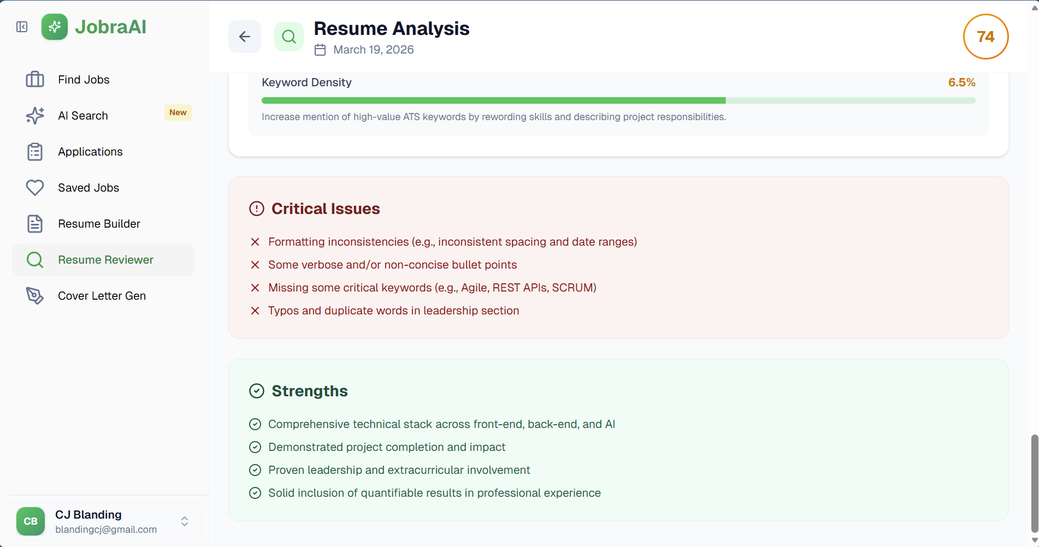Click the JobraAI sparkle logo icon
Image resolution: width=1039 pixels, height=547 pixels.
click(55, 27)
